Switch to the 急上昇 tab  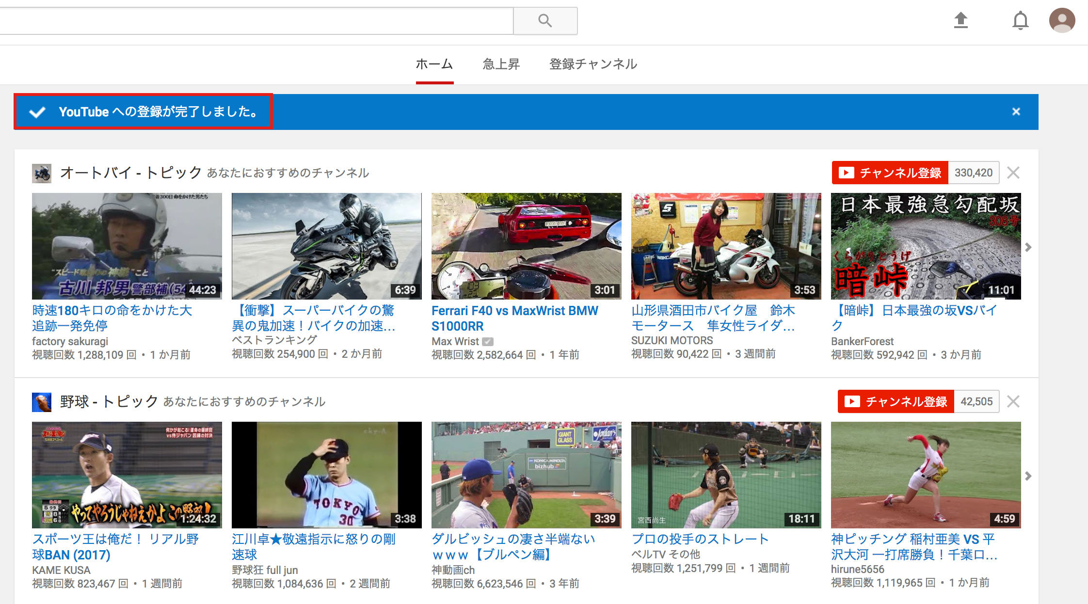(x=501, y=64)
